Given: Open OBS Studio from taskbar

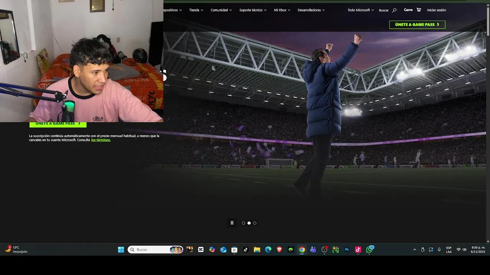Looking at the screenshot, I should pyautogui.click(x=325, y=250).
